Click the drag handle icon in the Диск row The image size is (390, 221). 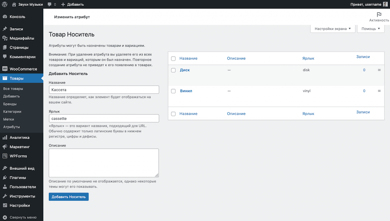point(379,70)
